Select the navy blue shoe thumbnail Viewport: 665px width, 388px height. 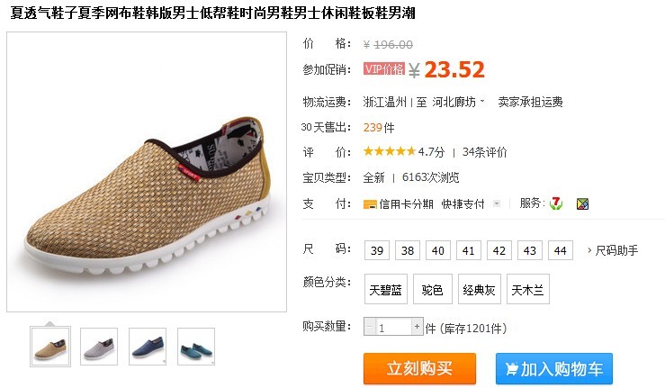coord(148,347)
